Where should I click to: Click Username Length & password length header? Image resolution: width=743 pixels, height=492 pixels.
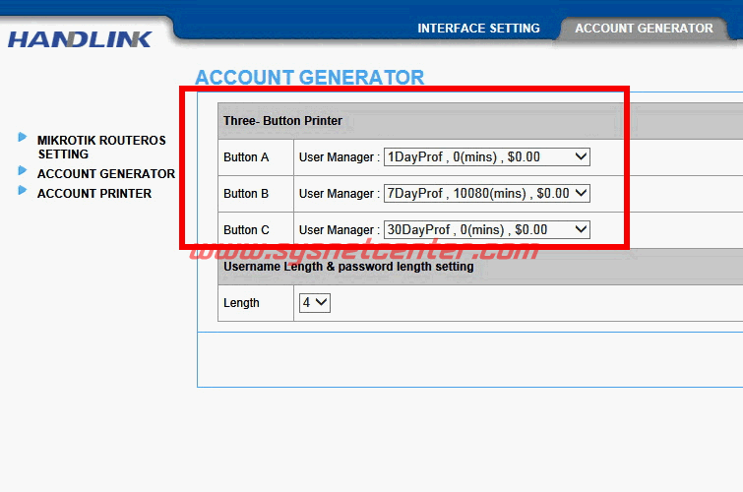click(x=348, y=267)
